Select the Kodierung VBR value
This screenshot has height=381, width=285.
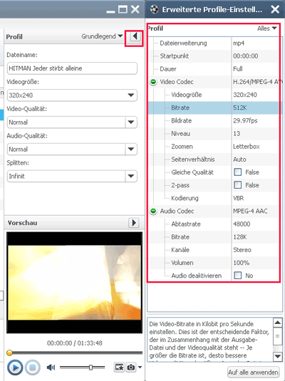238,198
